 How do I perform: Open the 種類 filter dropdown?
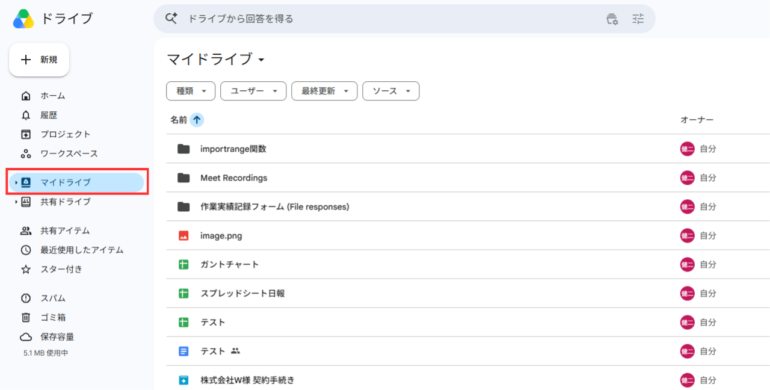[190, 91]
